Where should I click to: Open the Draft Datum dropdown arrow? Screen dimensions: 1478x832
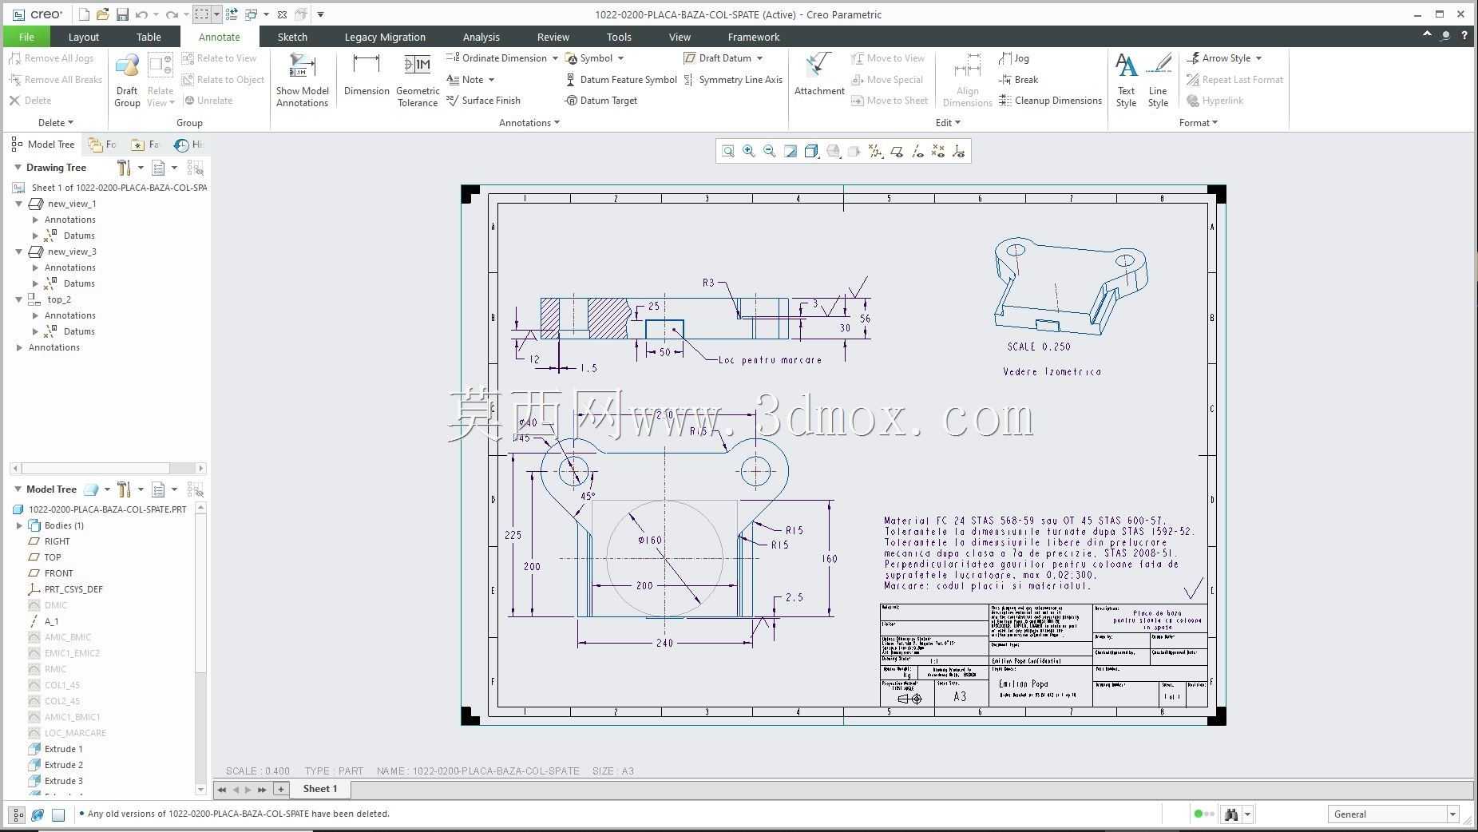coord(759,58)
